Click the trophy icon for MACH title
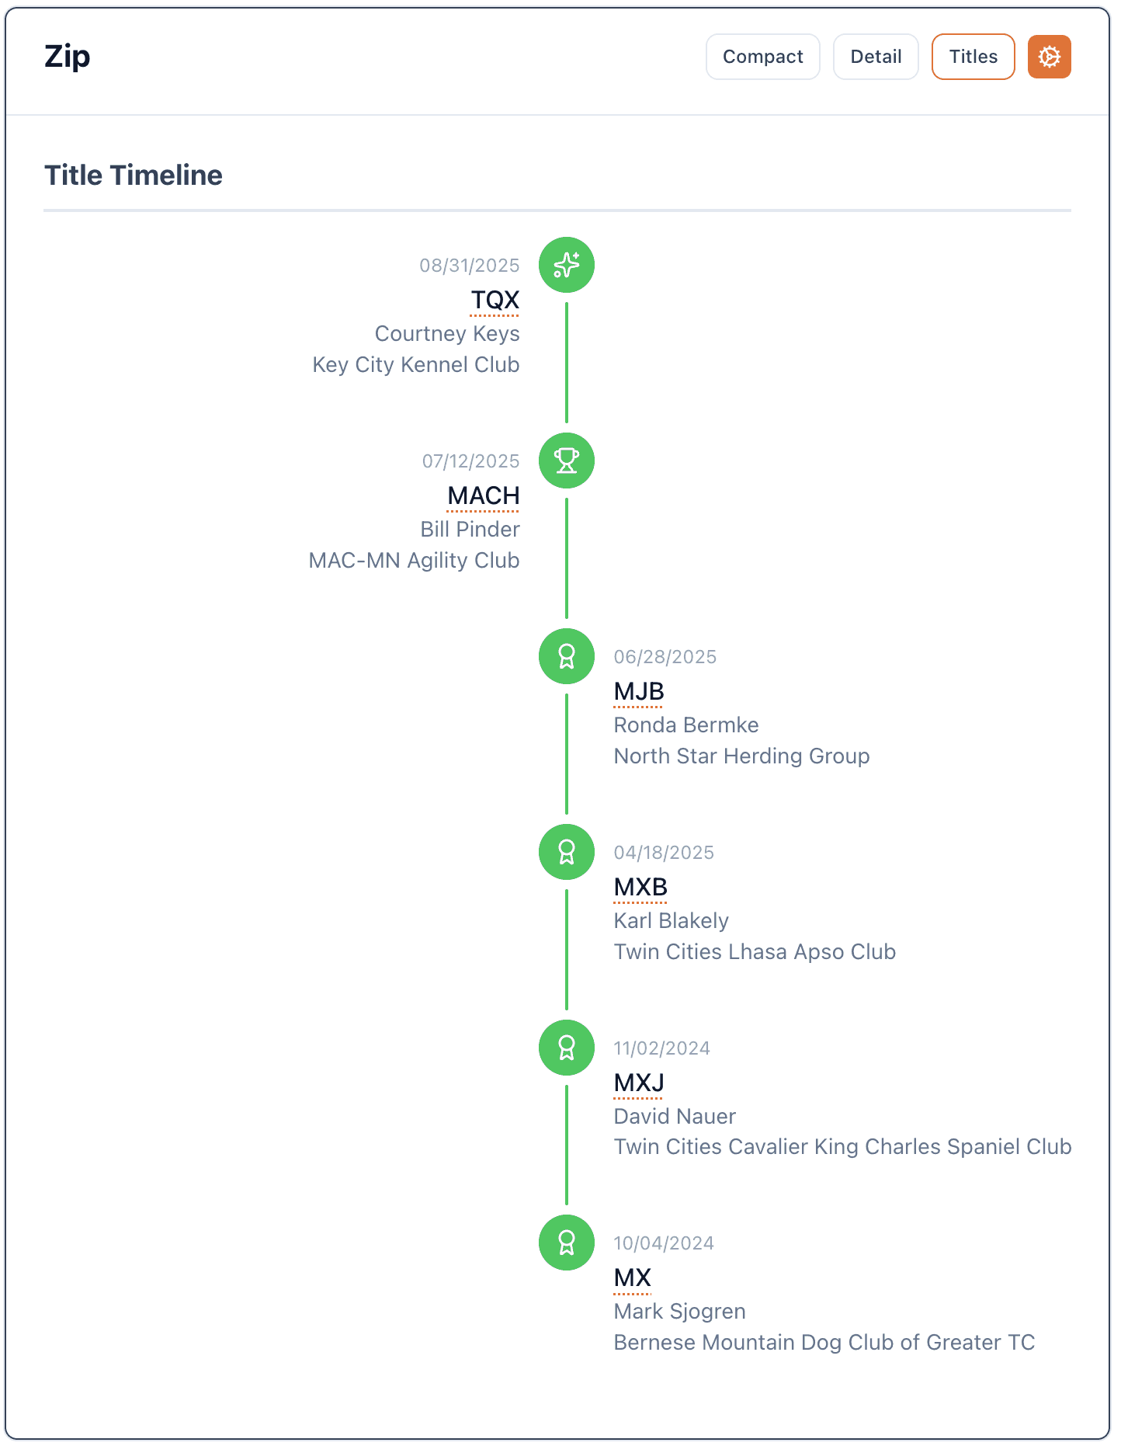The width and height of the screenshot is (1121, 1446). pyautogui.click(x=567, y=461)
